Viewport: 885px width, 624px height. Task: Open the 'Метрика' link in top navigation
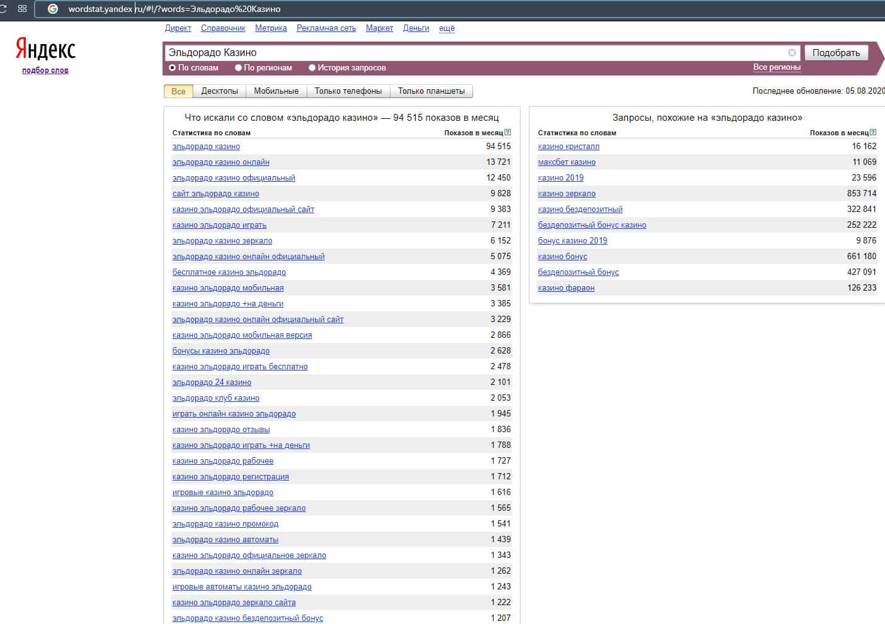click(271, 28)
